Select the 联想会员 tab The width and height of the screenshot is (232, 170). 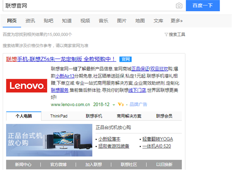click(164, 116)
